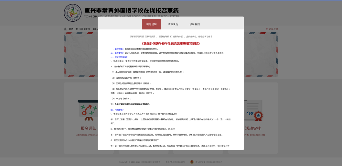Click item (1) about A4 printed 信息表

[x=148, y=72]
